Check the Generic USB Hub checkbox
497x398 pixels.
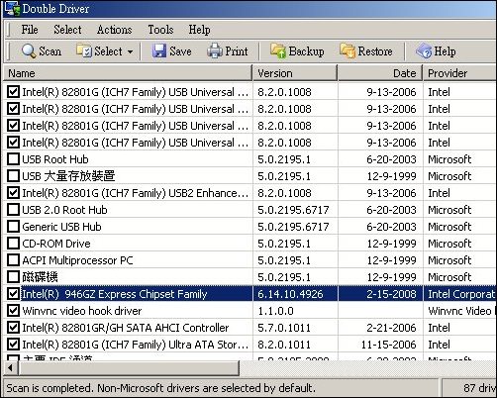click(x=13, y=227)
